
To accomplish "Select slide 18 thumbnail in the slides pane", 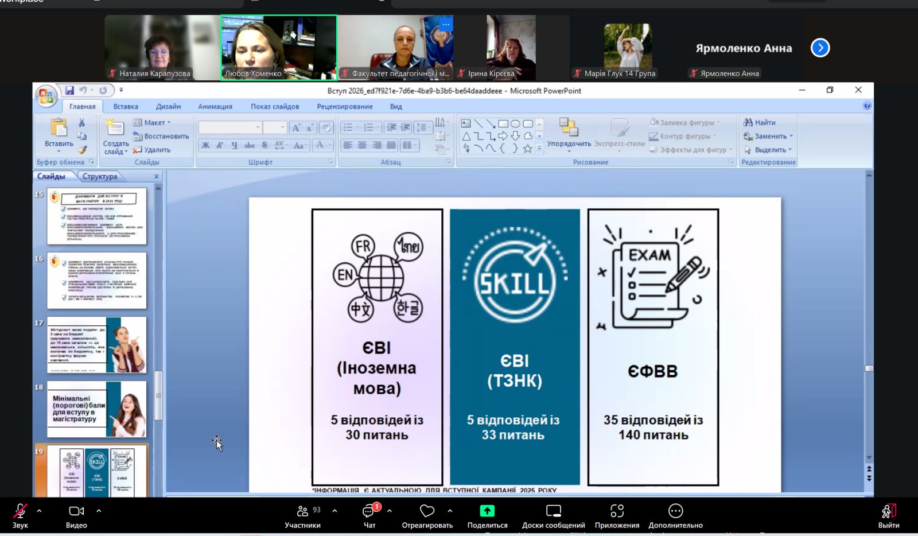I will coord(96,409).
